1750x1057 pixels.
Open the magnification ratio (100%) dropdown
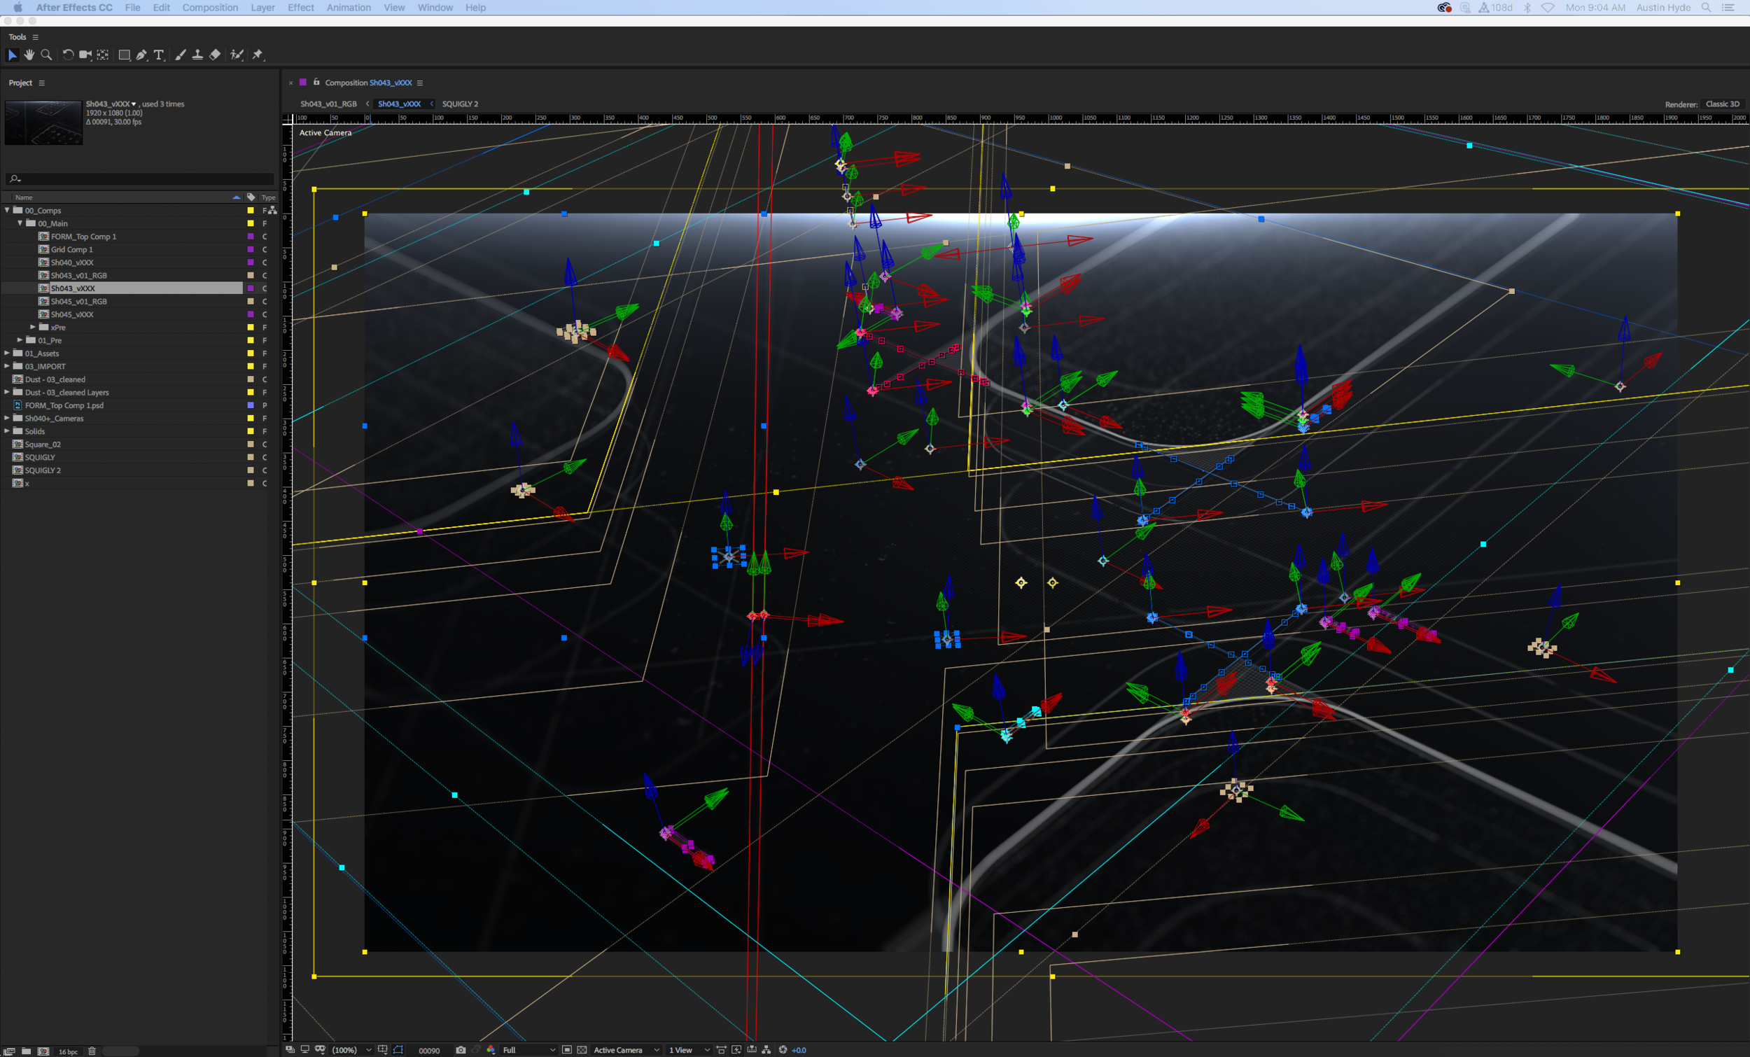pos(352,1050)
